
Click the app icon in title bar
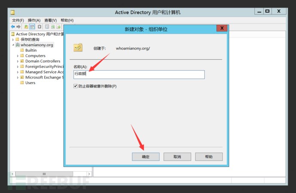pos(12,12)
